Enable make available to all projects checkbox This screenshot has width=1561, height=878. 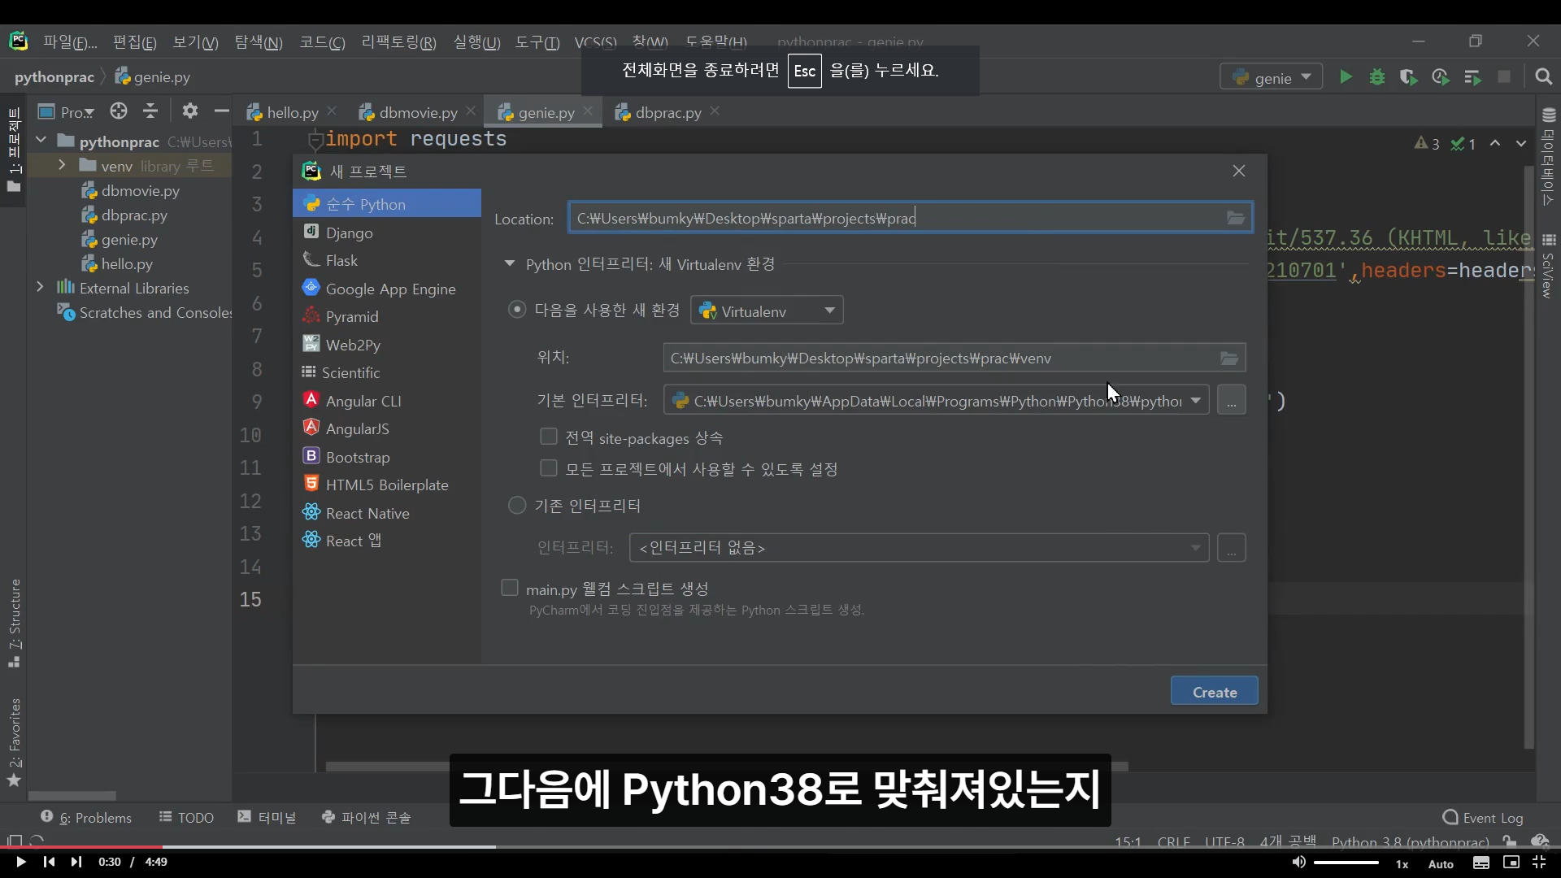click(549, 468)
